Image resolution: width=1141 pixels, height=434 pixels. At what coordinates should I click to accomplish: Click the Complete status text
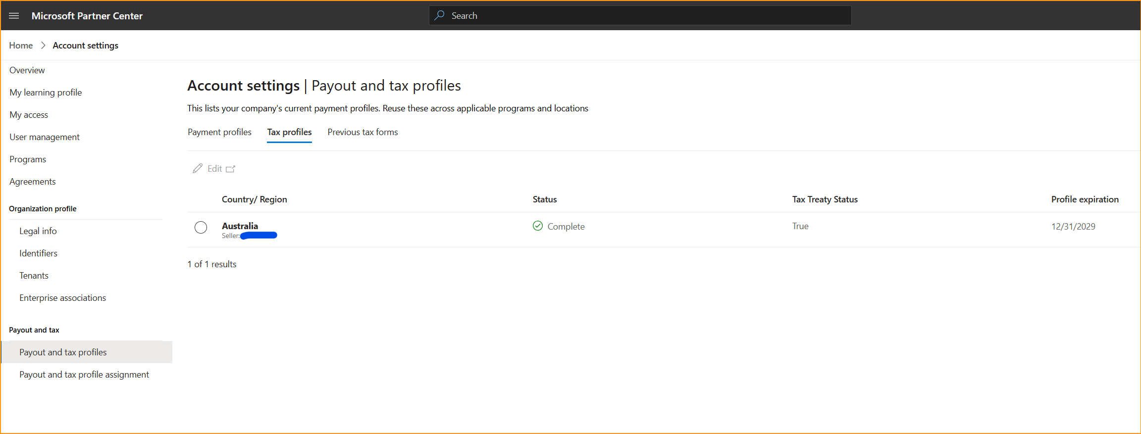click(566, 227)
